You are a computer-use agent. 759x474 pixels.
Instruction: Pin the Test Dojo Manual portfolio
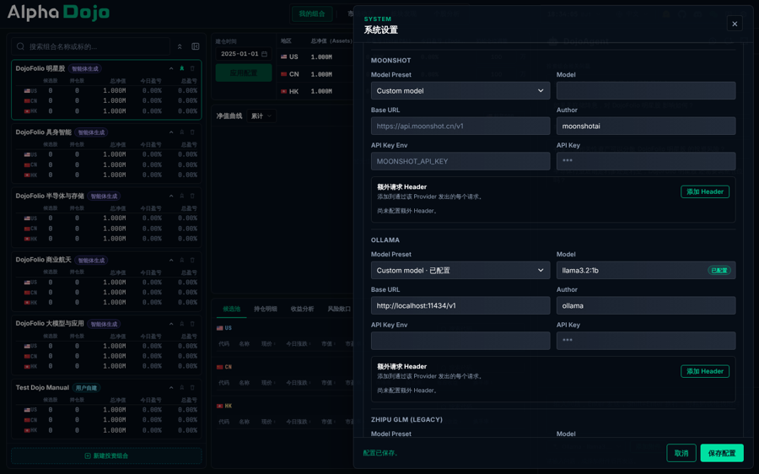(182, 388)
